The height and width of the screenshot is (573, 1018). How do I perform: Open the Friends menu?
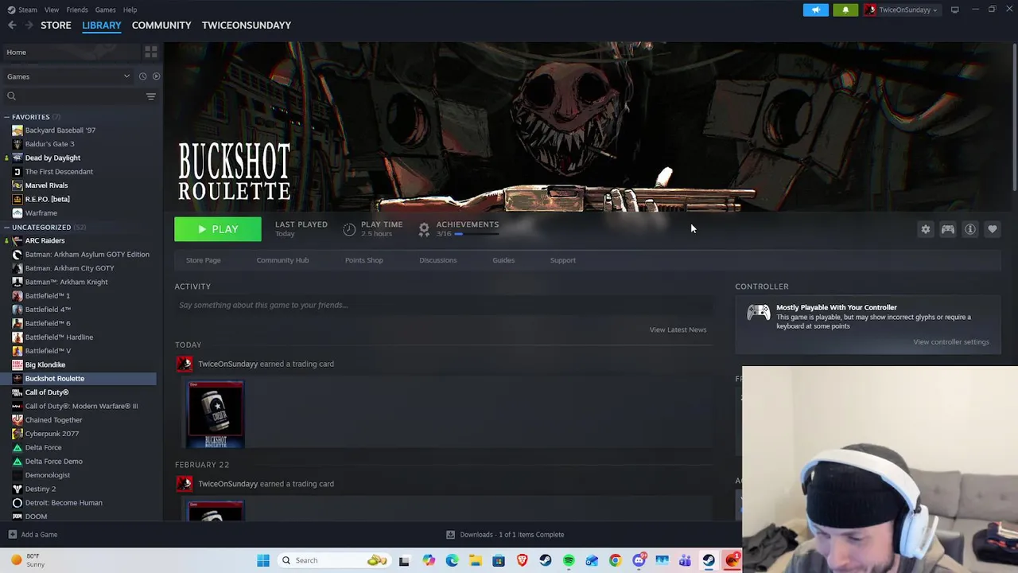coord(77,10)
